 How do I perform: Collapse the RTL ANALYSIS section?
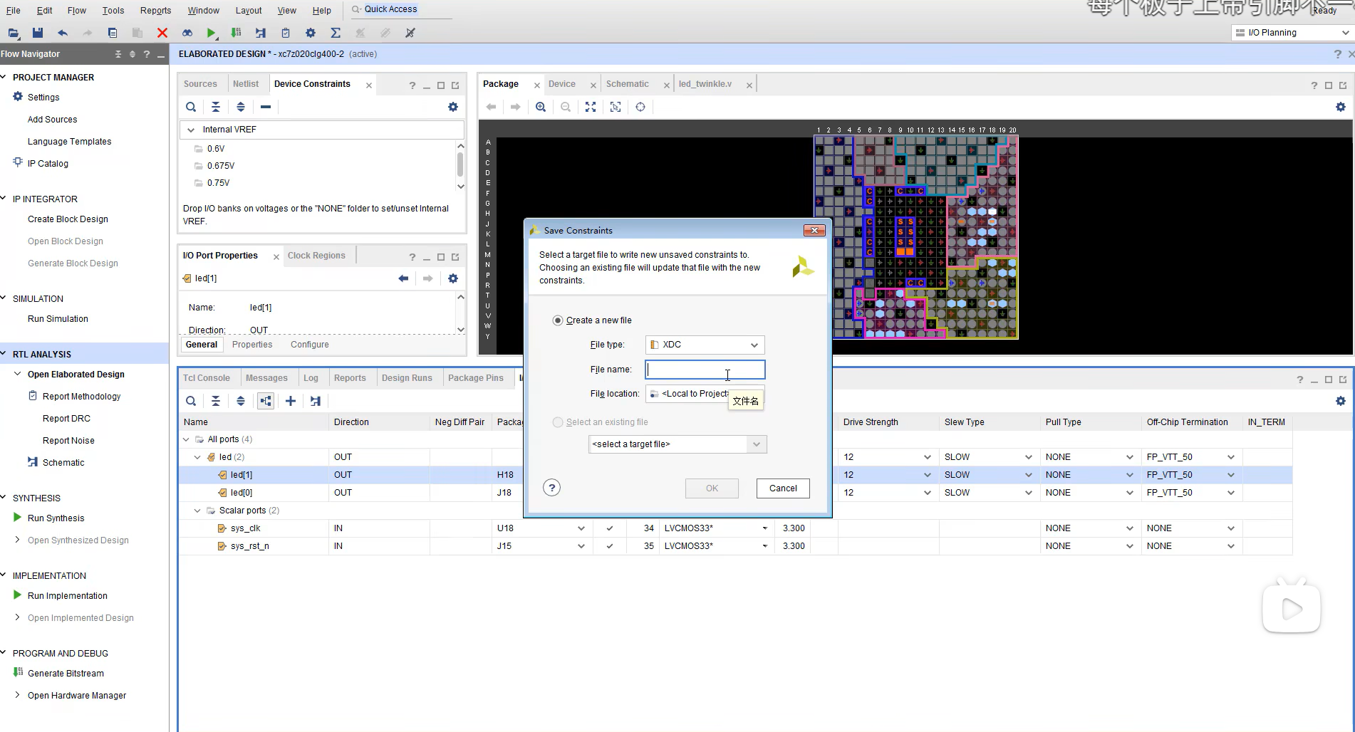coord(4,354)
